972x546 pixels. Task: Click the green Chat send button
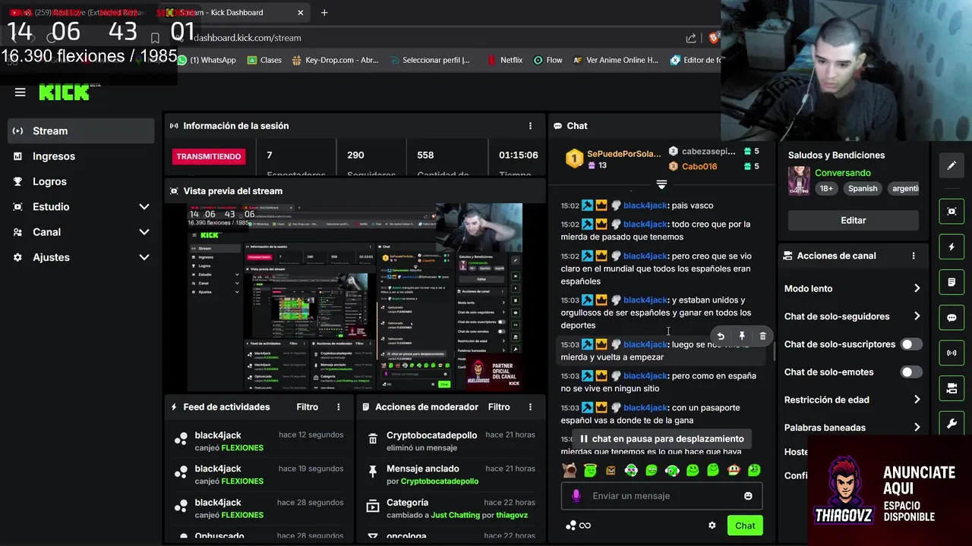745,526
